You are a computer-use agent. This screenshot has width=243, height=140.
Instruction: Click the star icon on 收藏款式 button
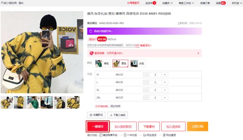tap(91, 115)
